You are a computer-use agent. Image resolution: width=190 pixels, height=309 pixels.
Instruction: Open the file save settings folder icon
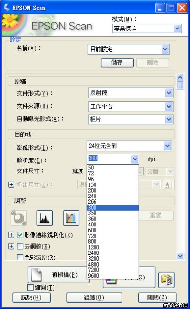(166, 280)
